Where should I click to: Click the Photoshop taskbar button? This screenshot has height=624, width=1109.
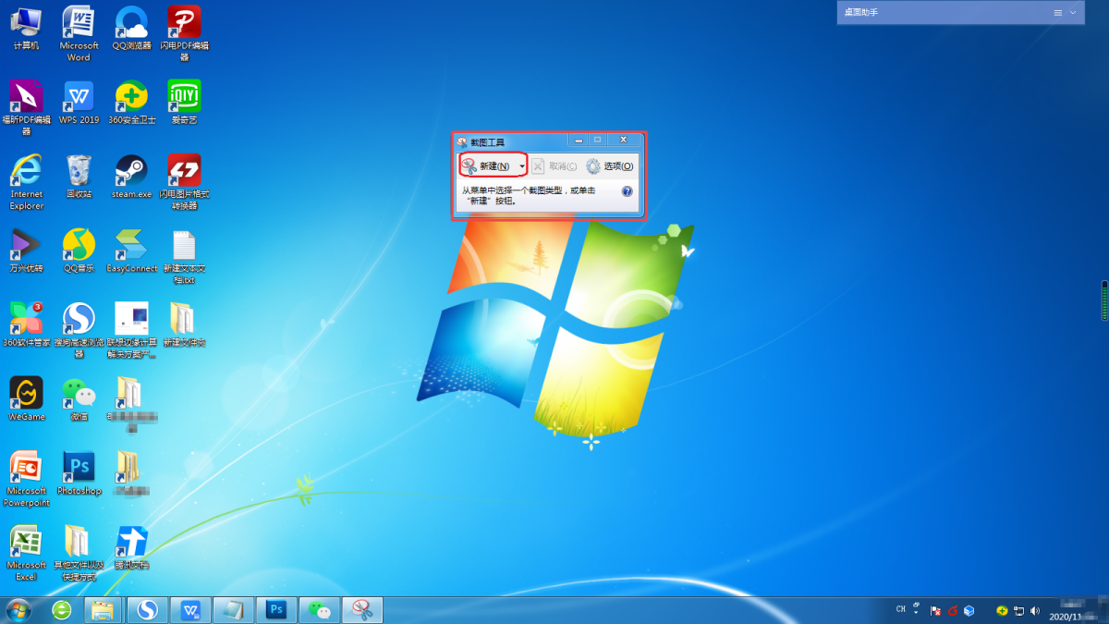pyautogui.click(x=276, y=610)
